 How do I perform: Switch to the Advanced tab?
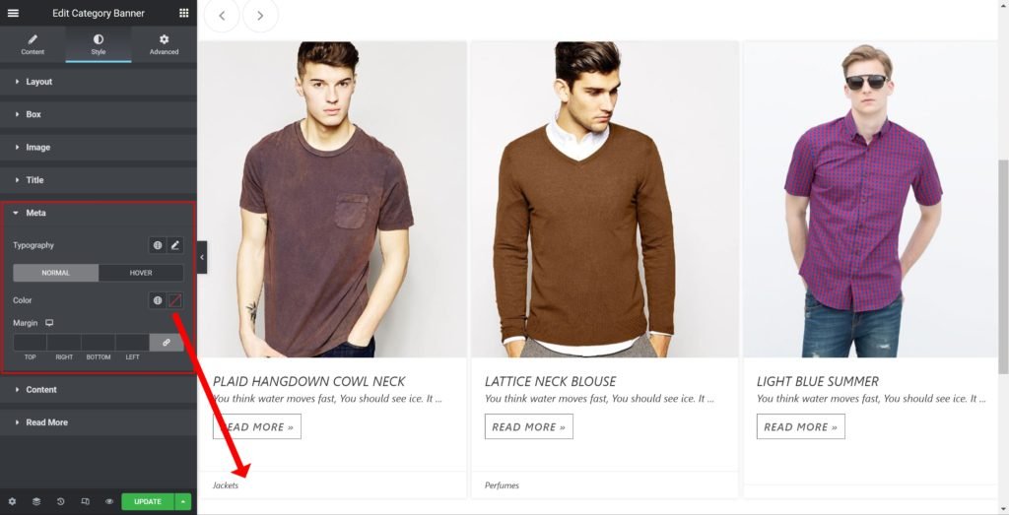point(164,44)
